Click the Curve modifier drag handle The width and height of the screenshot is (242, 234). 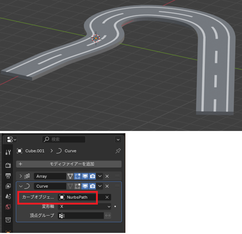coord(117,186)
